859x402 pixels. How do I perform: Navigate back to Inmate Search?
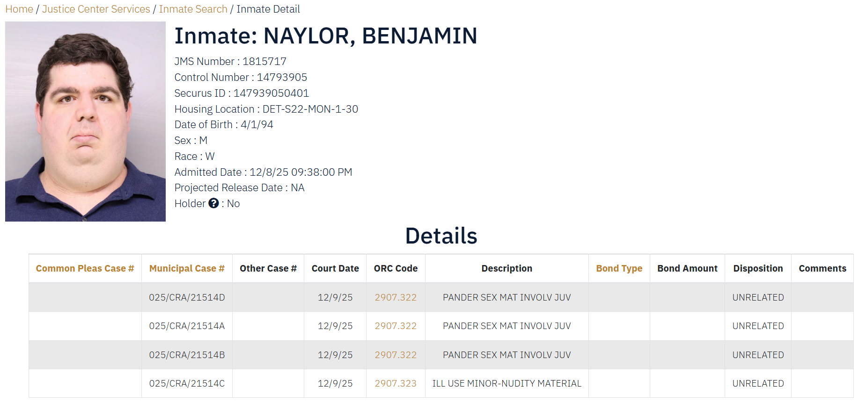click(x=193, y=9)
